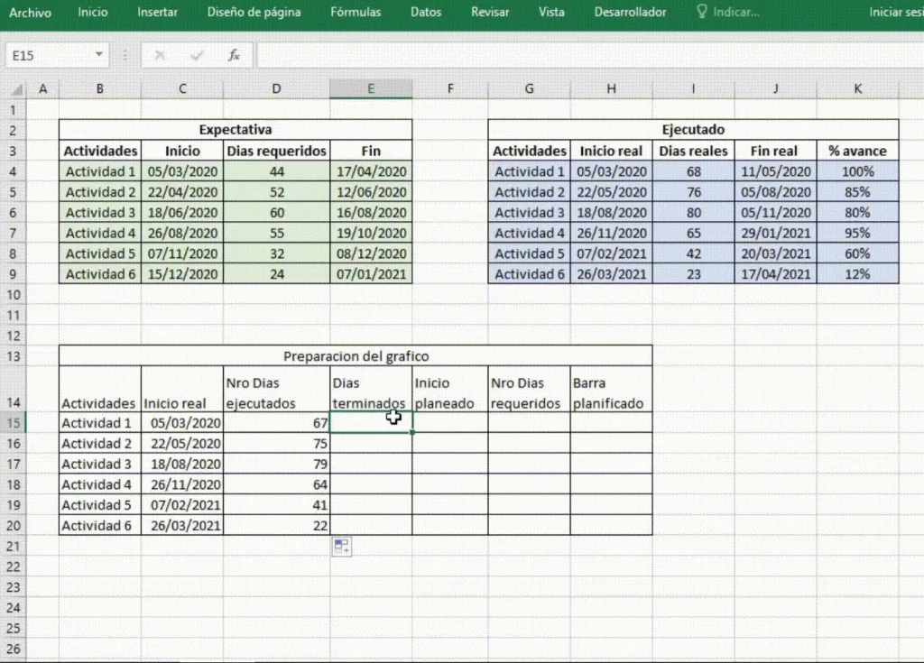Switch to the Insertar ribbon tab
The height and width of the screenshot is (663, 924).
coord(157,12)
